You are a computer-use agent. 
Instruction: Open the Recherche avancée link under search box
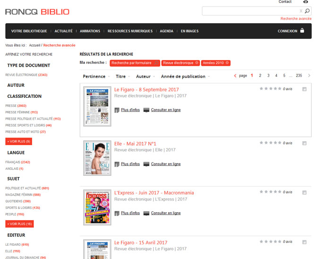pos(296,18)
